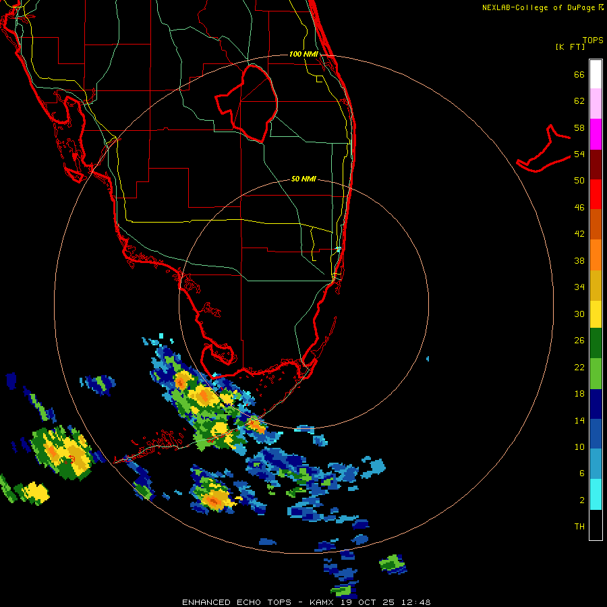Click the TH legend label
Screen dimensions: 607x607
(x=579, y=527)
